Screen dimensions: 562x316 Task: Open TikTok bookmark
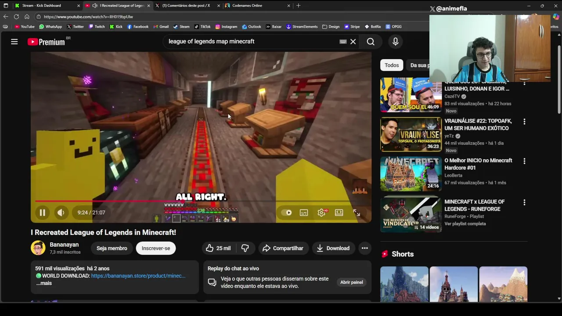pyautogui.click(x=202, y=27)
